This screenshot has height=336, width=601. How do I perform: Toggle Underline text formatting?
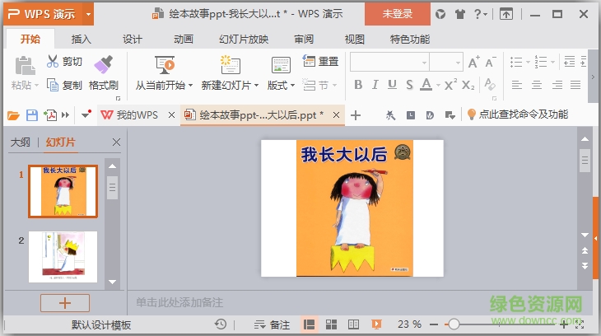click(391, 85)
